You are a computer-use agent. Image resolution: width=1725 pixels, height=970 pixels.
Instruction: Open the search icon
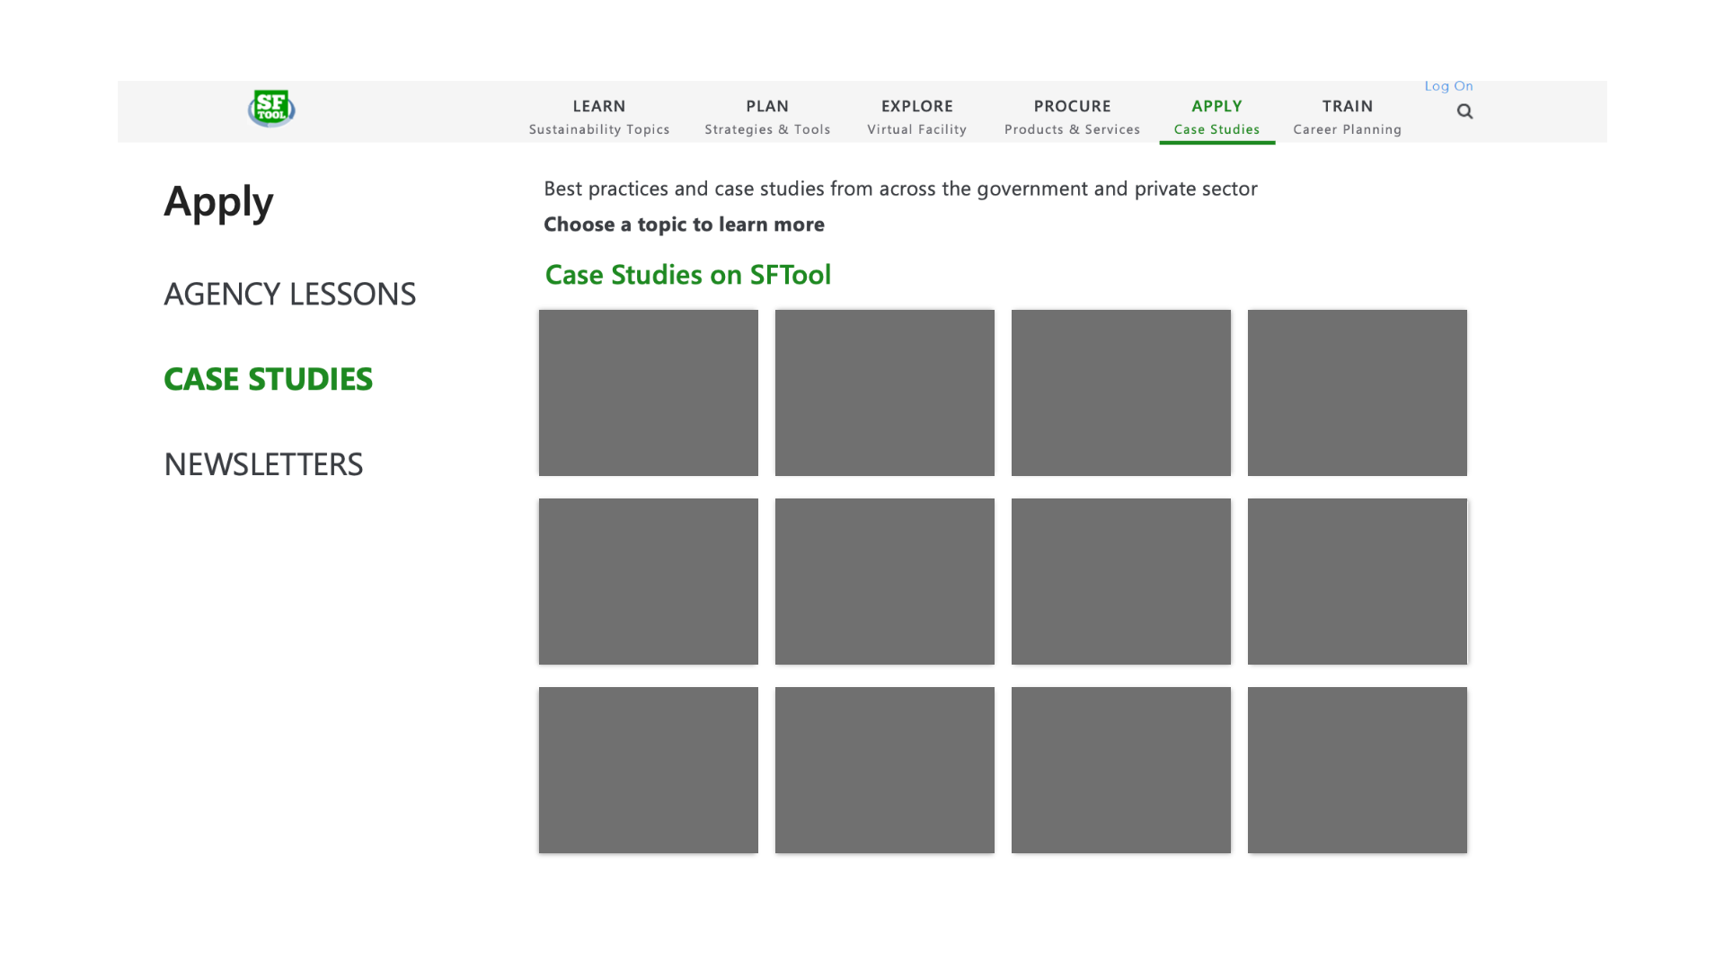1464,111
